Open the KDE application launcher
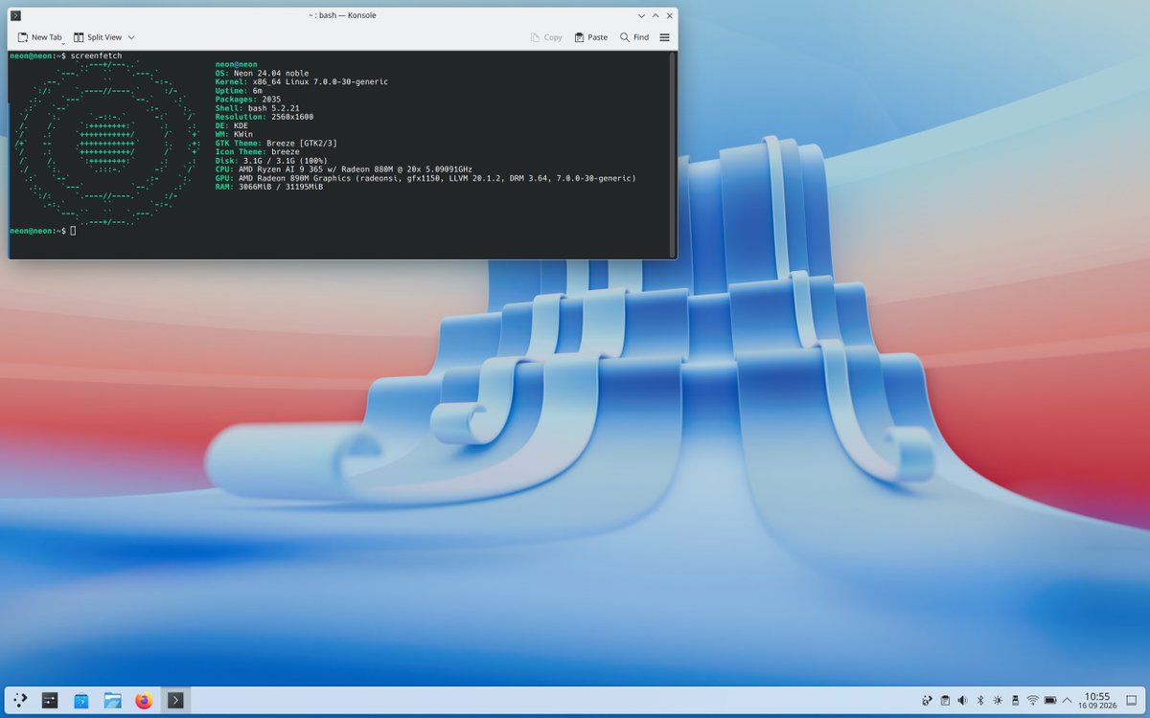Screen dimensions: 1150x718 click(x=20, y=701)
